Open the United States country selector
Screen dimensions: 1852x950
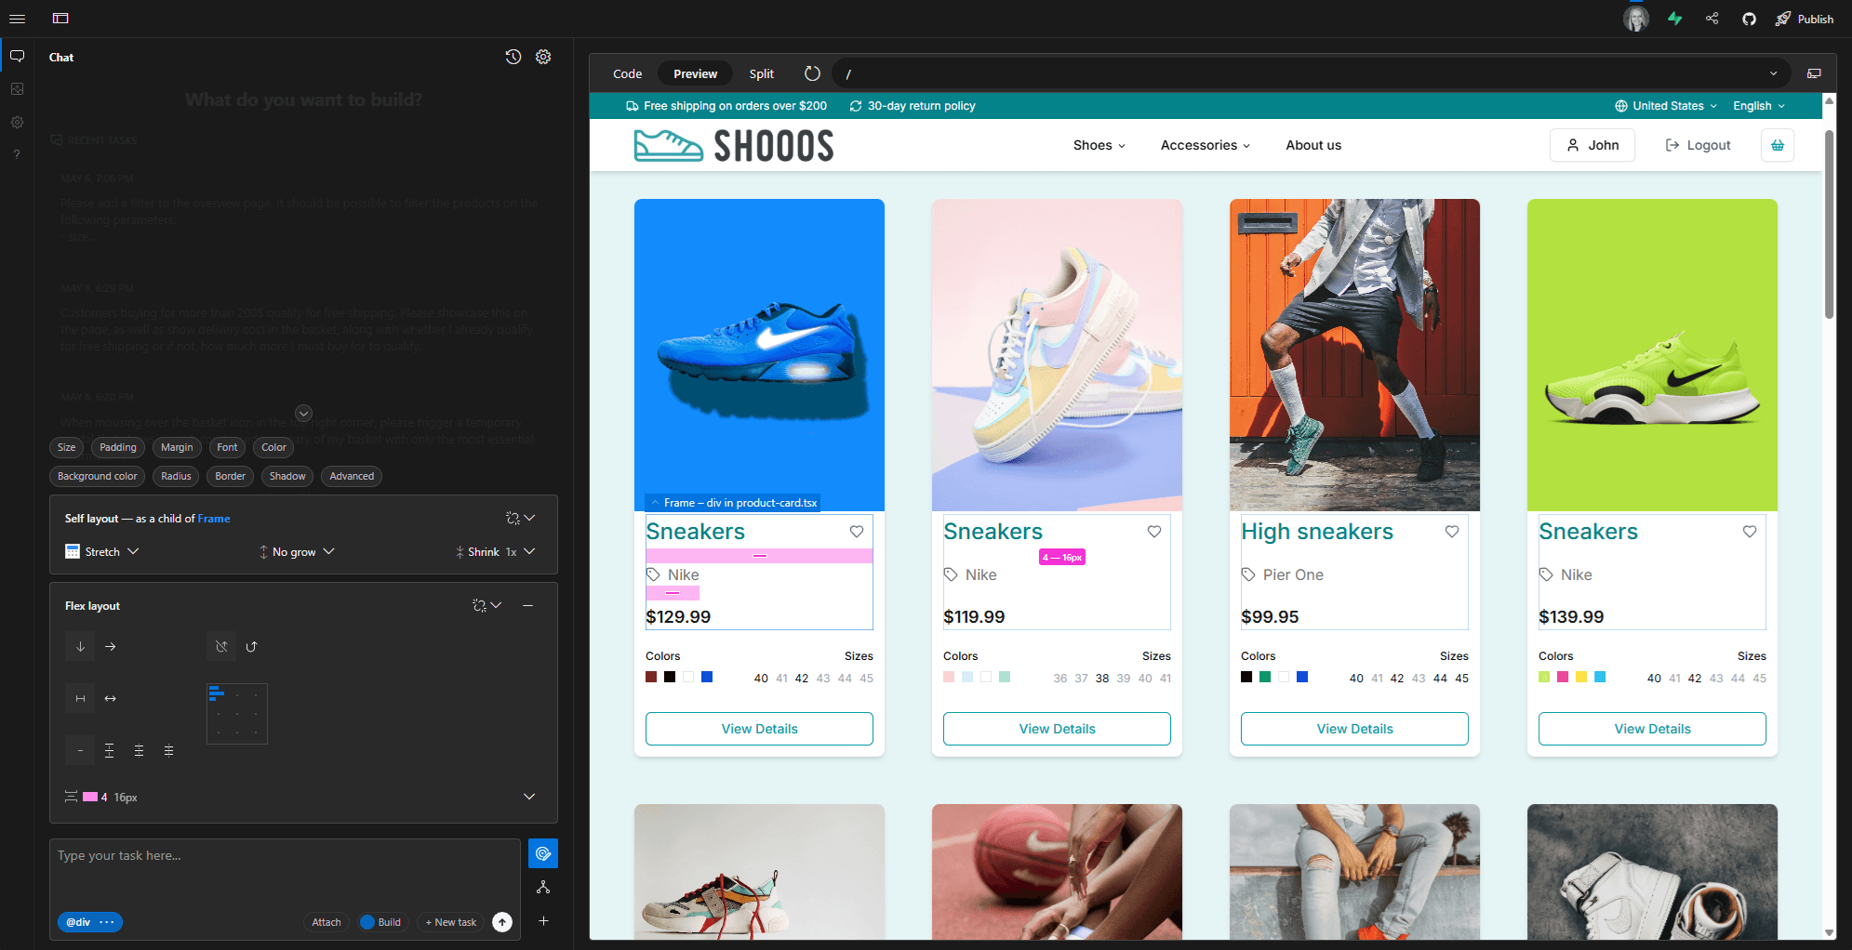click(x=1666, y=106)
